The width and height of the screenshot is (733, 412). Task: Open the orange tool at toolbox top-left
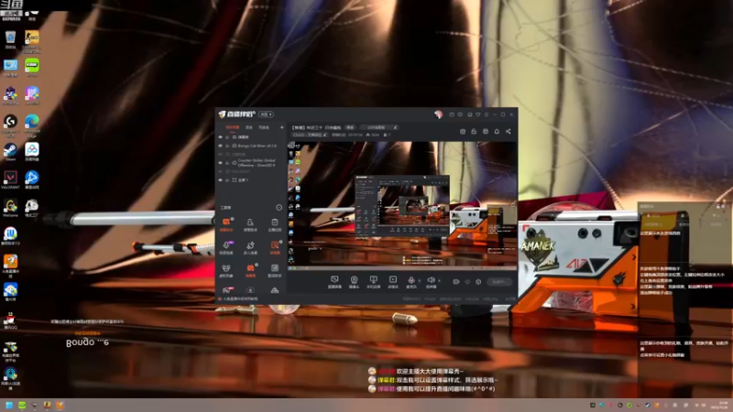pos(226,224)
